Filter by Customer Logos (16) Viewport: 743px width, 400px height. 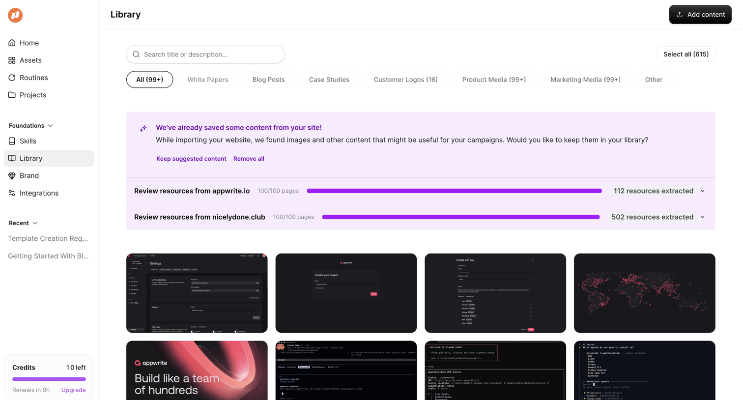point(405,80)
